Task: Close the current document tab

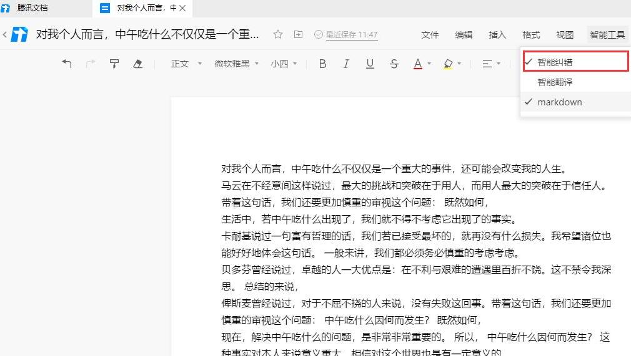Action: pos(182,8)
